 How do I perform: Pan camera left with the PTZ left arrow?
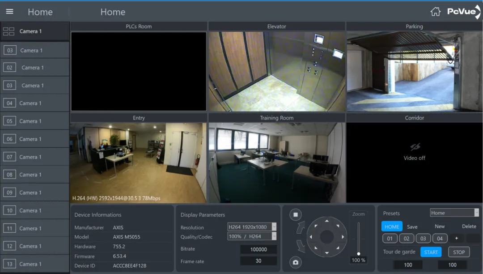(311, 237)
